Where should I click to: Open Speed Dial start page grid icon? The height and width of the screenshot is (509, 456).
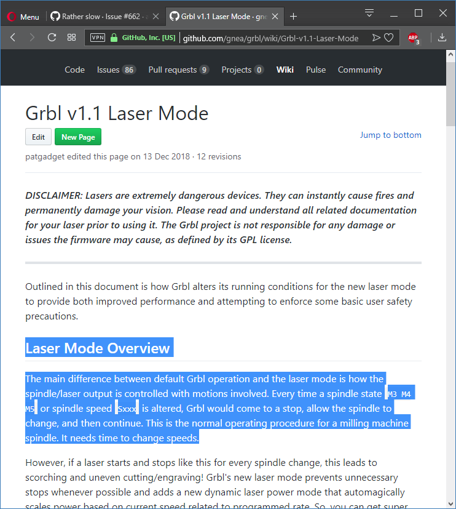tap(72, 38)
